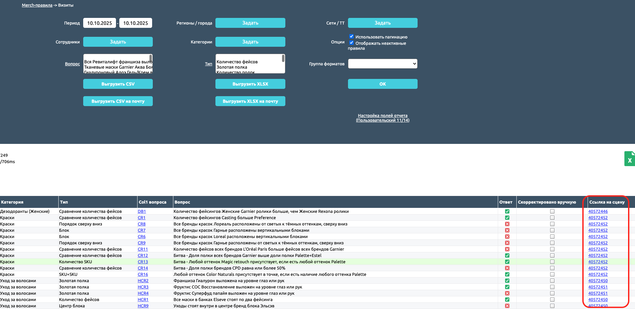The width and height of the screenshot is (635, 309).
Task: Click green answer checkmark in HCR2 row
Action: tap(507, 281)
